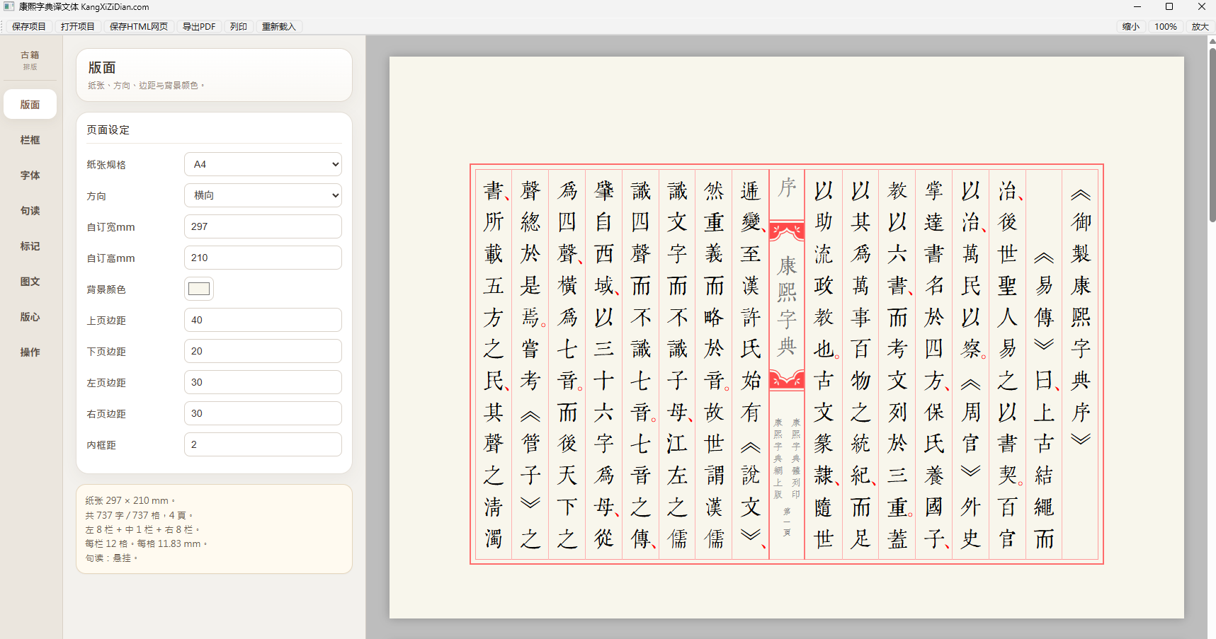Click 句读：悬挂 summary line

tap(111, 558)
